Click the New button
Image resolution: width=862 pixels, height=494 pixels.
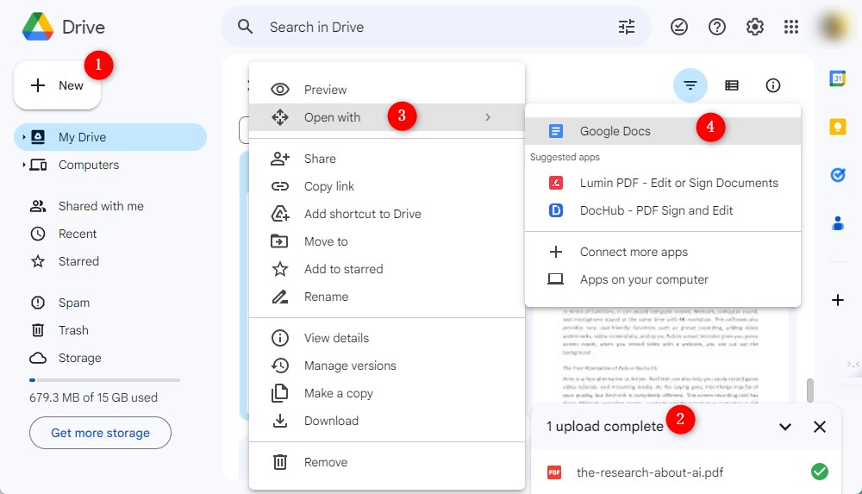tap(57, 85)
